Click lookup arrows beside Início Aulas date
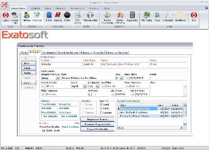Screen dimensions: 209x150 tap(113, 94)
